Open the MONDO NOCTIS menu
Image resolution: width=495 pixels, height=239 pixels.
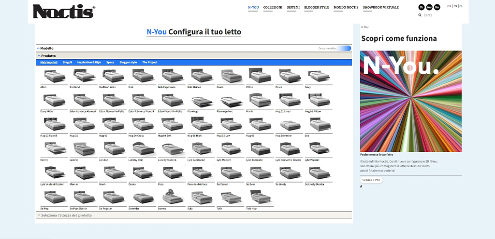(346, 7)
